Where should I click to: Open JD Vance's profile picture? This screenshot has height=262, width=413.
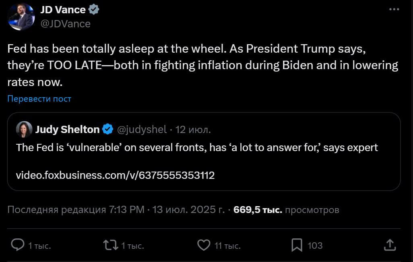[21, 17]
